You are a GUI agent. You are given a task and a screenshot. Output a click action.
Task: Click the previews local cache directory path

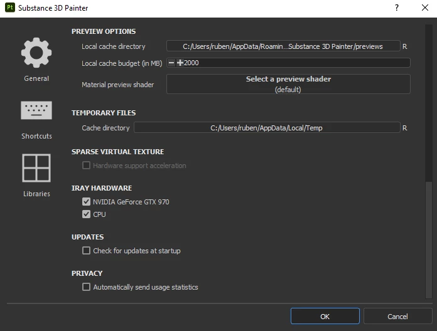[x=283, y=46]
